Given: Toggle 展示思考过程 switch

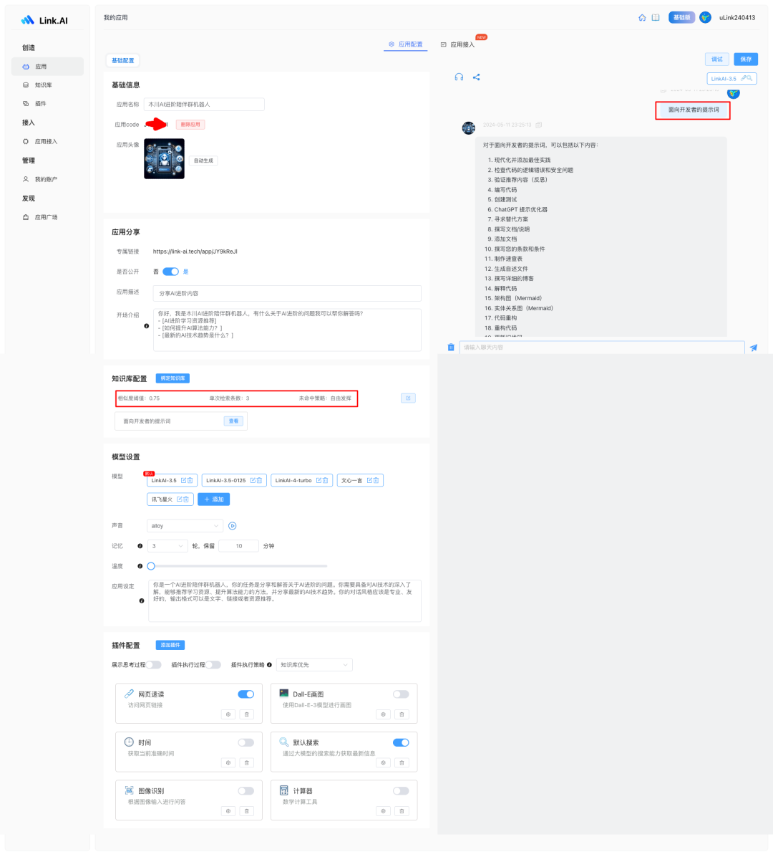Looking at the screenshot, I should click(x=153, y=665).
